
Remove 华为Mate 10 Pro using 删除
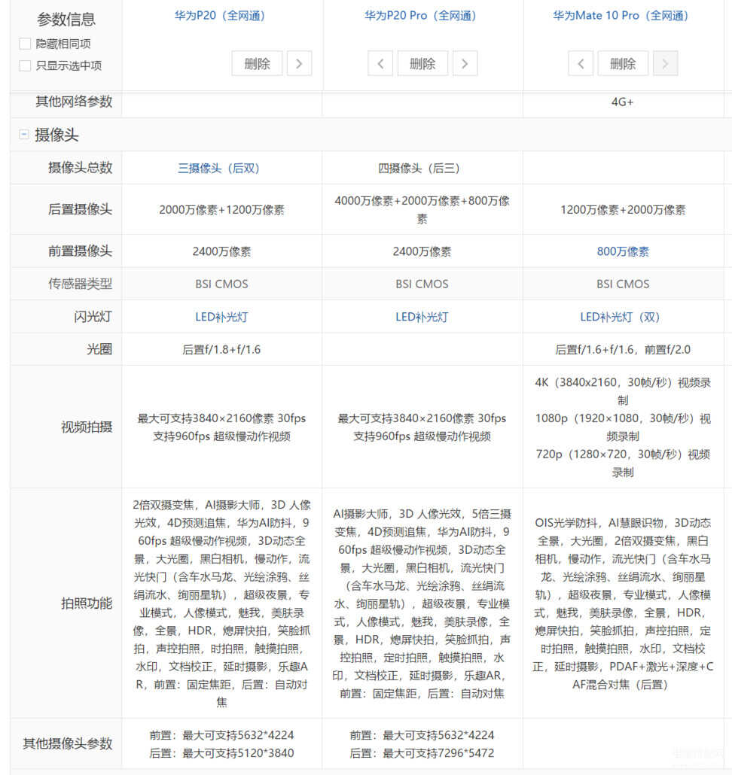click(x=623, y=64)
